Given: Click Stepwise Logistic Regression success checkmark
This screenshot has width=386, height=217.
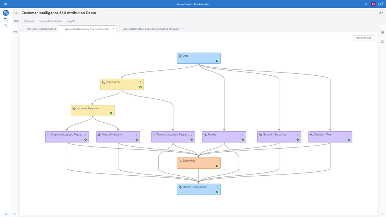Looking at the screenshot, I should point(86,140).
